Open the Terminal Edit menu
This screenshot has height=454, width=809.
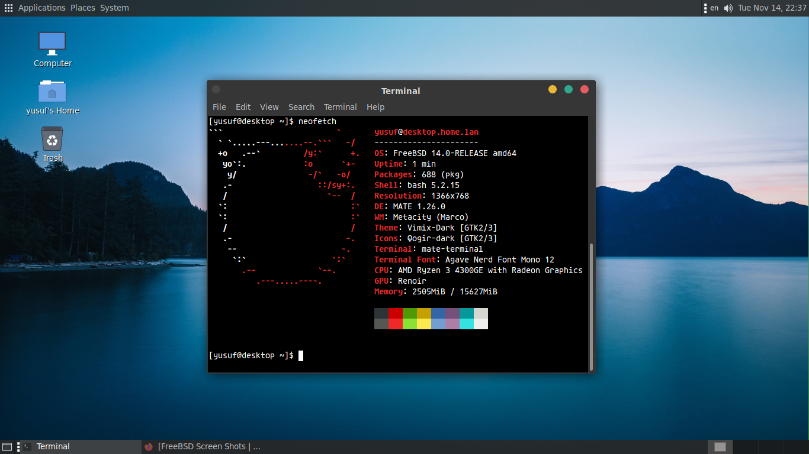tap(243, 107)
